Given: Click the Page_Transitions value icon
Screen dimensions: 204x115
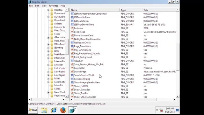Looking at the screenshot, I should [72, 46].
